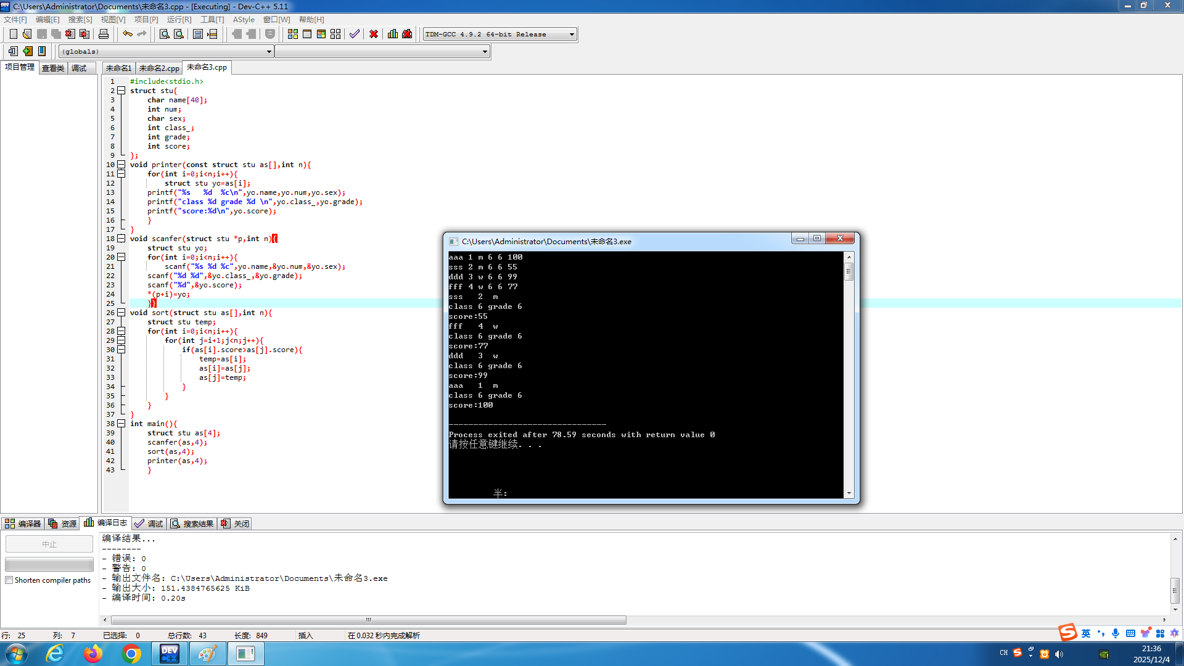The image size is (1184, 666).
Task: Click the profile analysis bar chart icon
Action: tap(393, 34)
